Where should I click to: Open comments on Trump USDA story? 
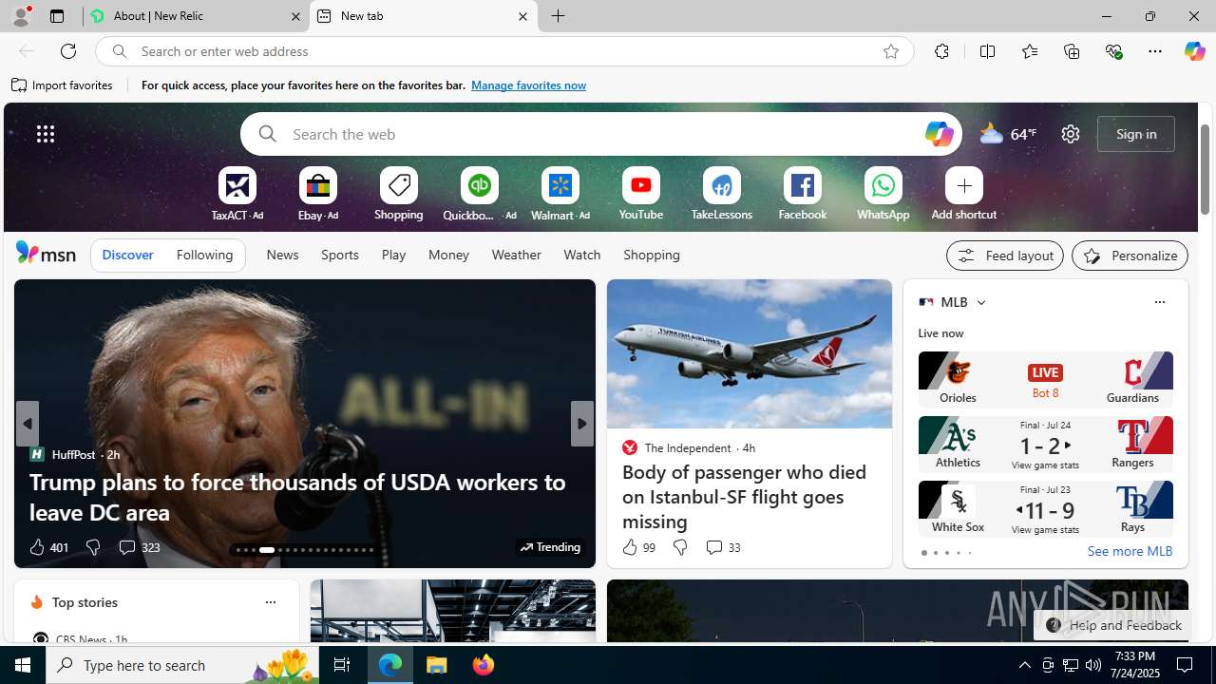(x=139, y=547)
